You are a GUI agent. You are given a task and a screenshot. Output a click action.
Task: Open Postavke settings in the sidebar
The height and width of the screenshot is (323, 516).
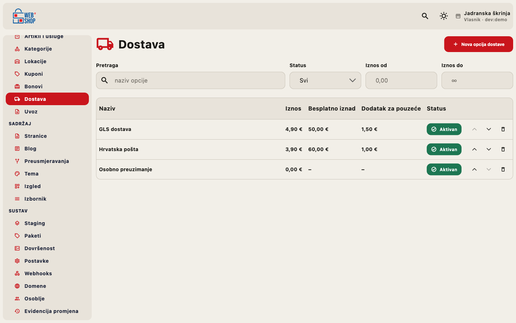pos(47,261)
